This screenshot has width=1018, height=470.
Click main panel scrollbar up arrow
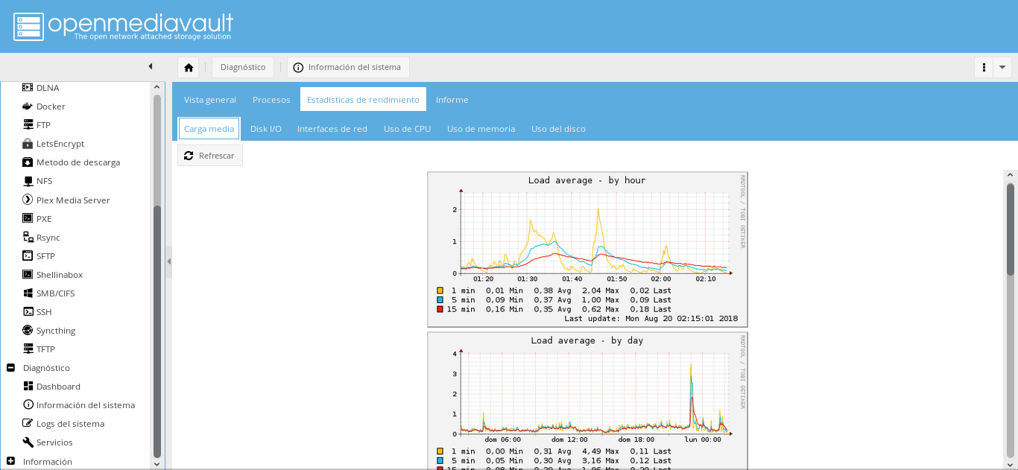[1011, 175]
